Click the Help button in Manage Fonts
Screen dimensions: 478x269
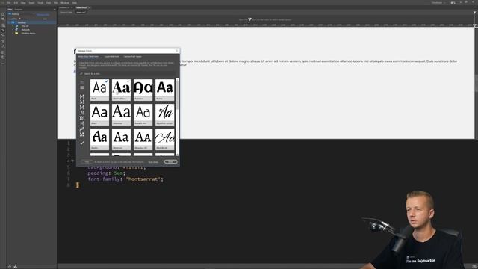click(87, 162)
